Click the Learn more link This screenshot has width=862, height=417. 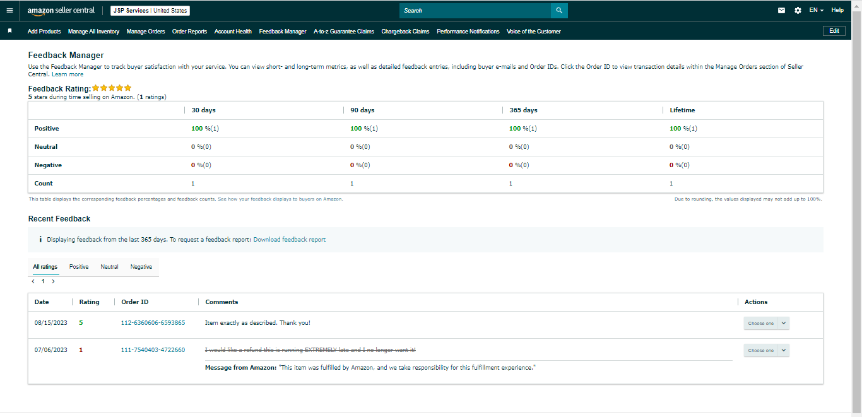(68, 74)
